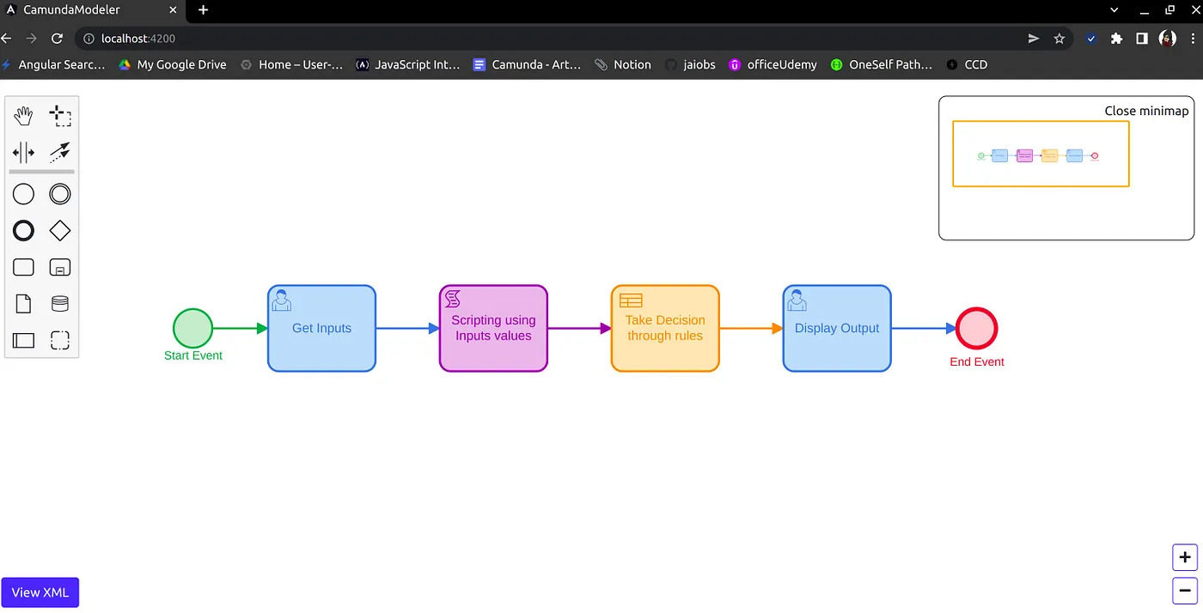This screenshot has height=613, width=1203.
Task: Open the Camunda - Art... bookmark
Action: (527, 64)
